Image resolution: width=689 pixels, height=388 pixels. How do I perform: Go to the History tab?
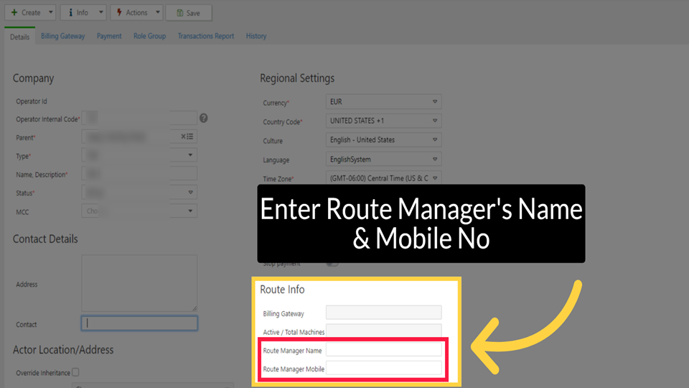point(256,36)
